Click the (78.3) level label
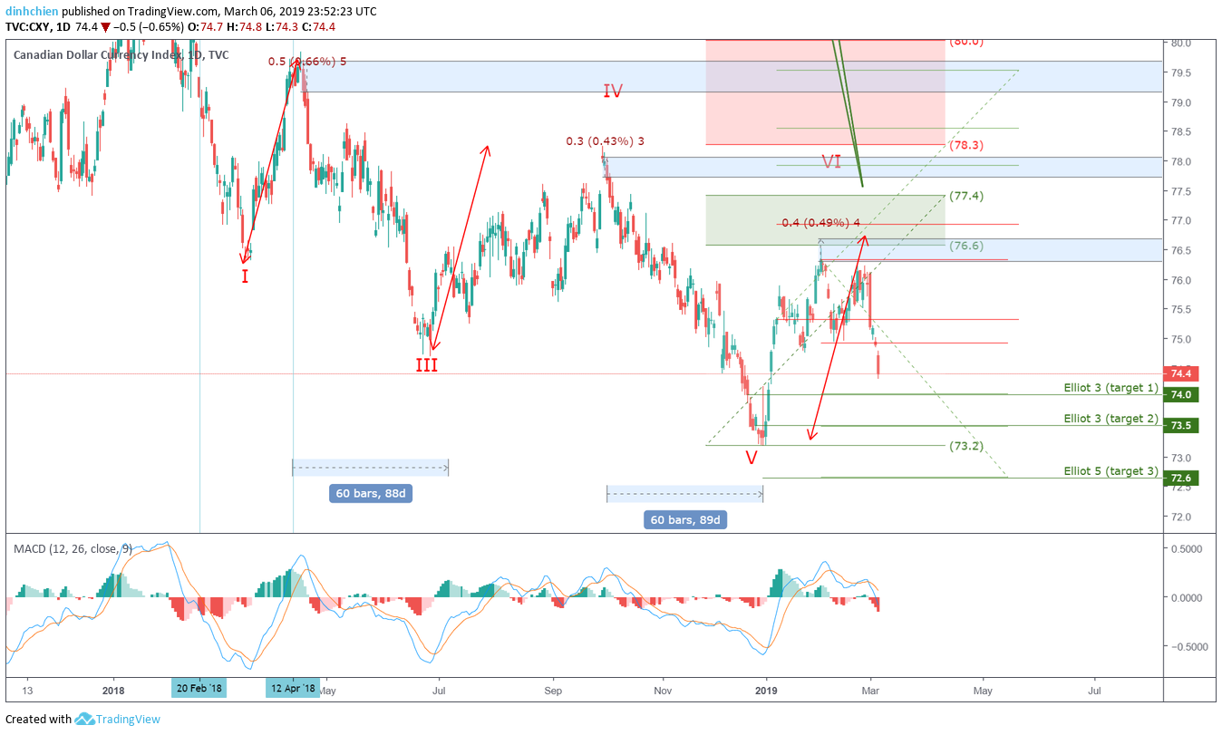Viewport: 1222px width, 735px height. coord(966,145)
